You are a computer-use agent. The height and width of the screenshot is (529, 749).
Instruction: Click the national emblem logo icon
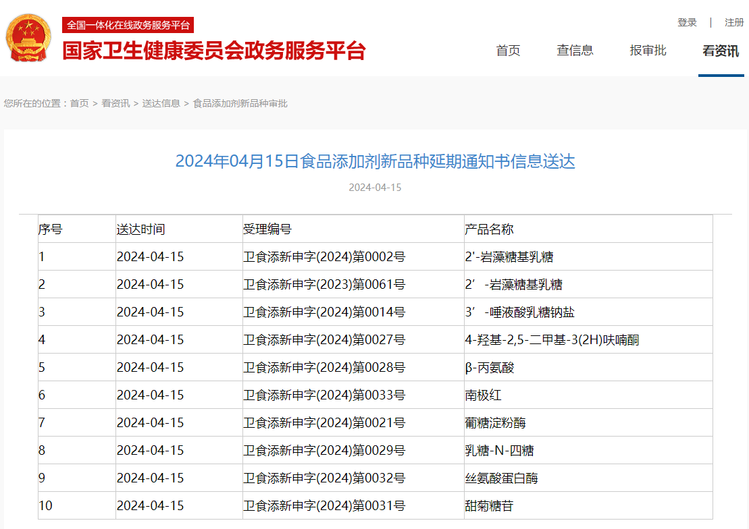[x=28, y=38]
